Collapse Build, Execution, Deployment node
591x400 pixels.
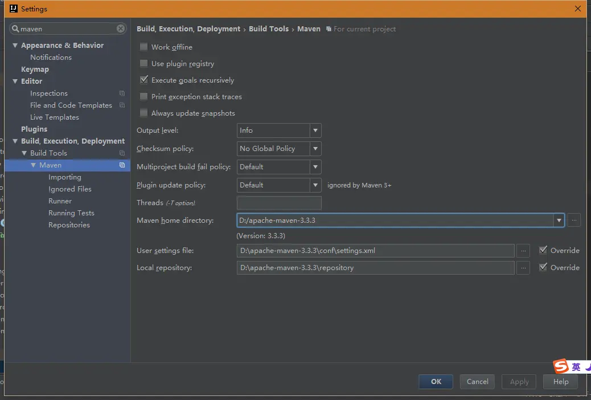tap(15, 141)
